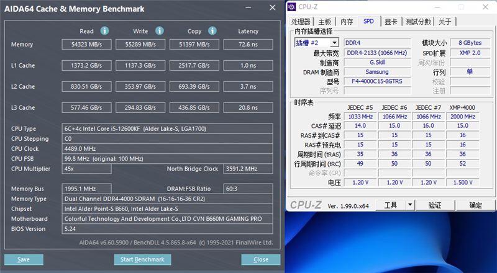The image size is (497, 273).
Task: Click Memory Read value 54323 MB/s
Action: [x=86, y=44]
